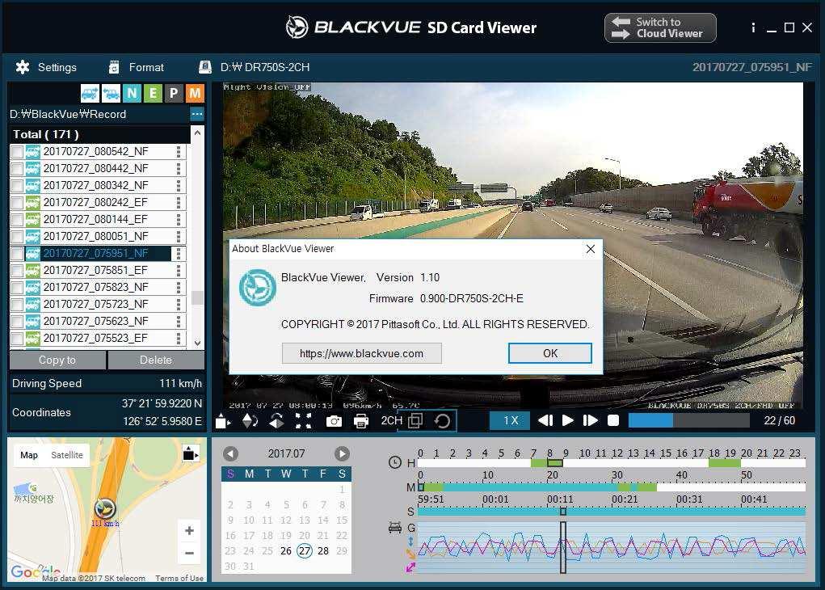Open options menu for 20170727_080342_NF
Viewport: 825px width, 590px height.
(x=179, y=186)
